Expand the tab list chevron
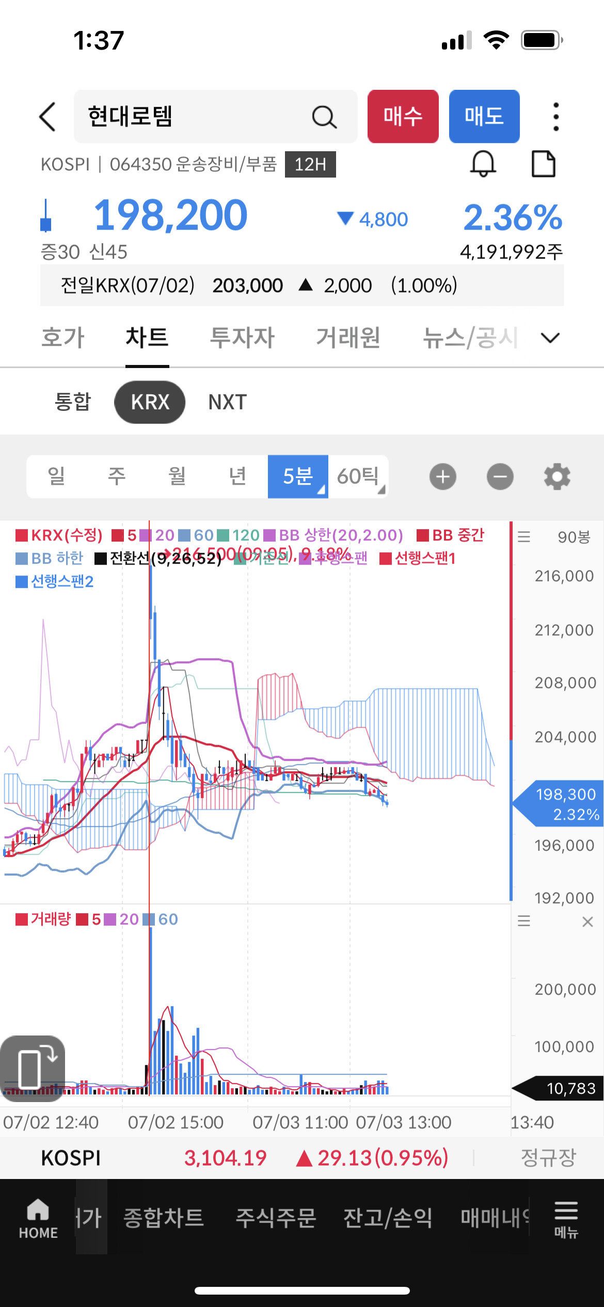The height and width of the screenshot is (1307, 604). 550,338
